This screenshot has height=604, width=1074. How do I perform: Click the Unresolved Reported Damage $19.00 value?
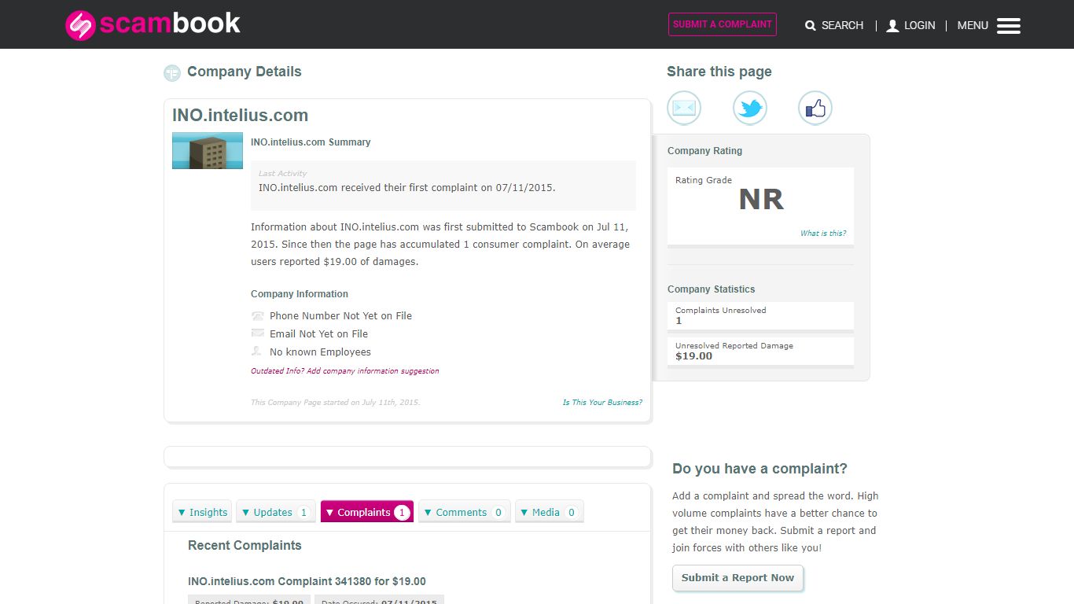[693, 356]
